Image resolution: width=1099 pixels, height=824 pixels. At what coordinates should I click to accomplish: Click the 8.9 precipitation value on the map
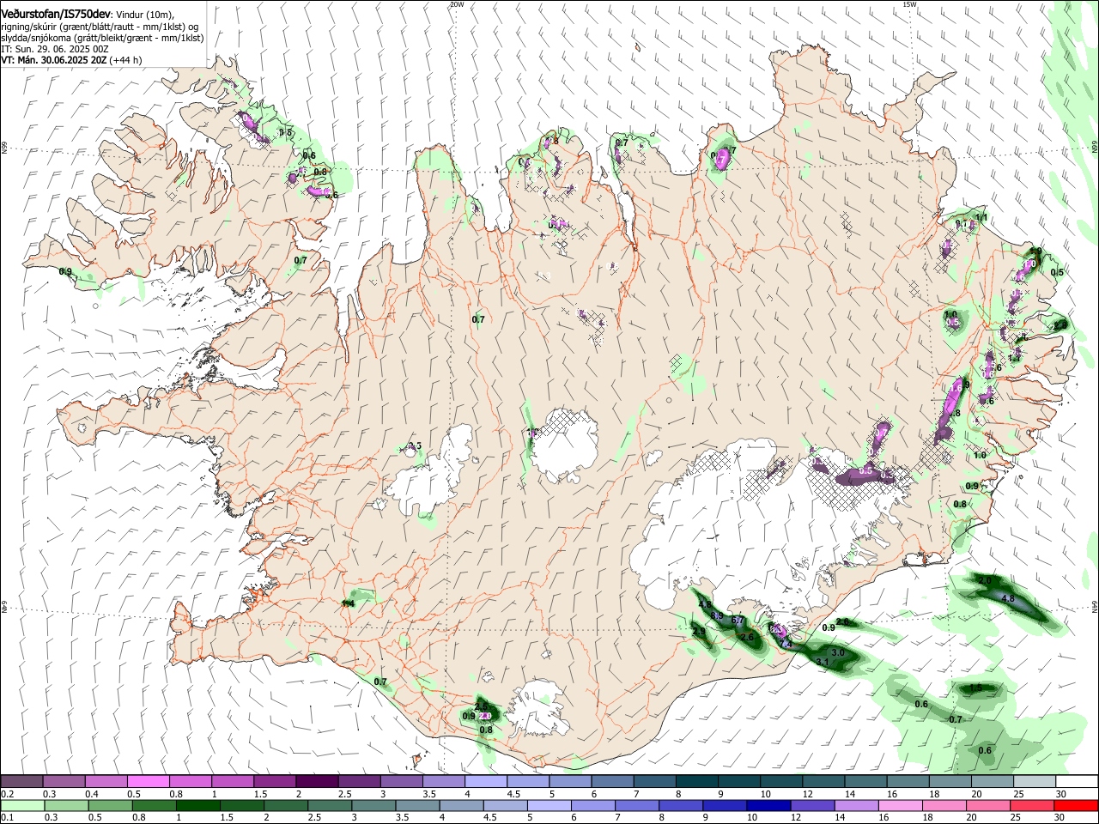coord(718,617)
